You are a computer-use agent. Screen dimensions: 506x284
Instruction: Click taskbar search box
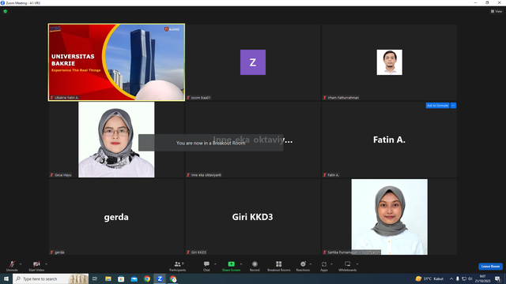click(x=51, y=278)
